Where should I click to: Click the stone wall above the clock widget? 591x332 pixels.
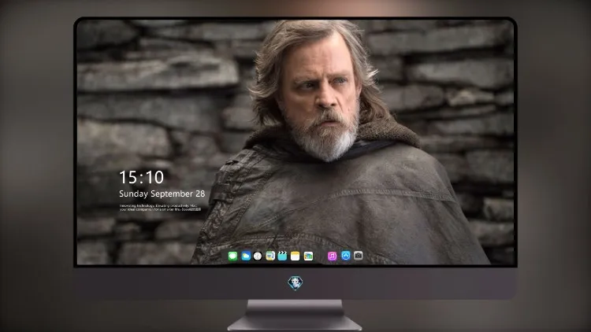[x=143, y=113]
